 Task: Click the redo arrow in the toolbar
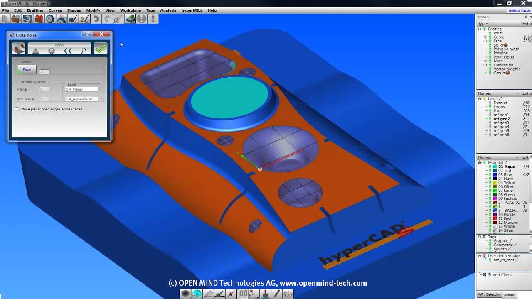107,19
